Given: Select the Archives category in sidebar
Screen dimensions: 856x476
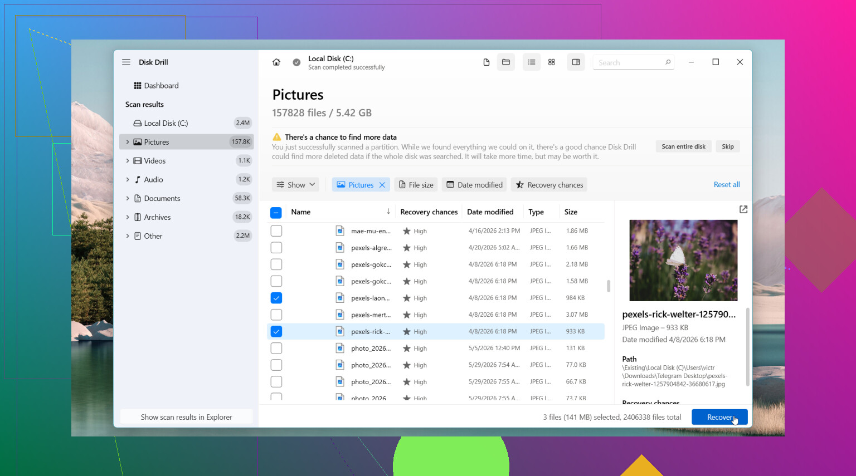Looking at the screenshot, I should [x=186, y=217].
